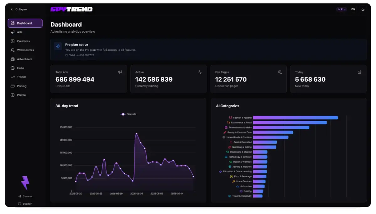This screenshot has width=376, height=214.
Task: Open the Dashboard menu item
Action: [25, 23]
